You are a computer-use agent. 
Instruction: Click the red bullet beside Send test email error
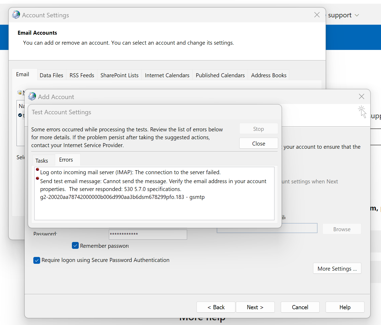[38, 178]
